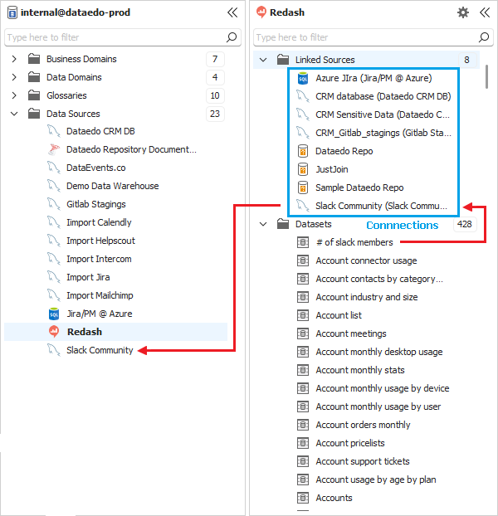Open Account monthly usage by user dataset

click(378, 406)
